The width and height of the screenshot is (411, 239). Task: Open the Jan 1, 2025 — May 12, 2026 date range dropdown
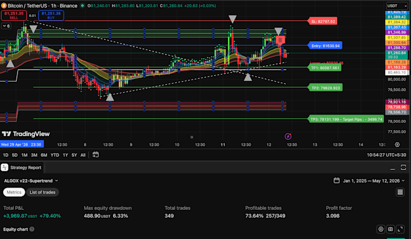pos(369,181)
